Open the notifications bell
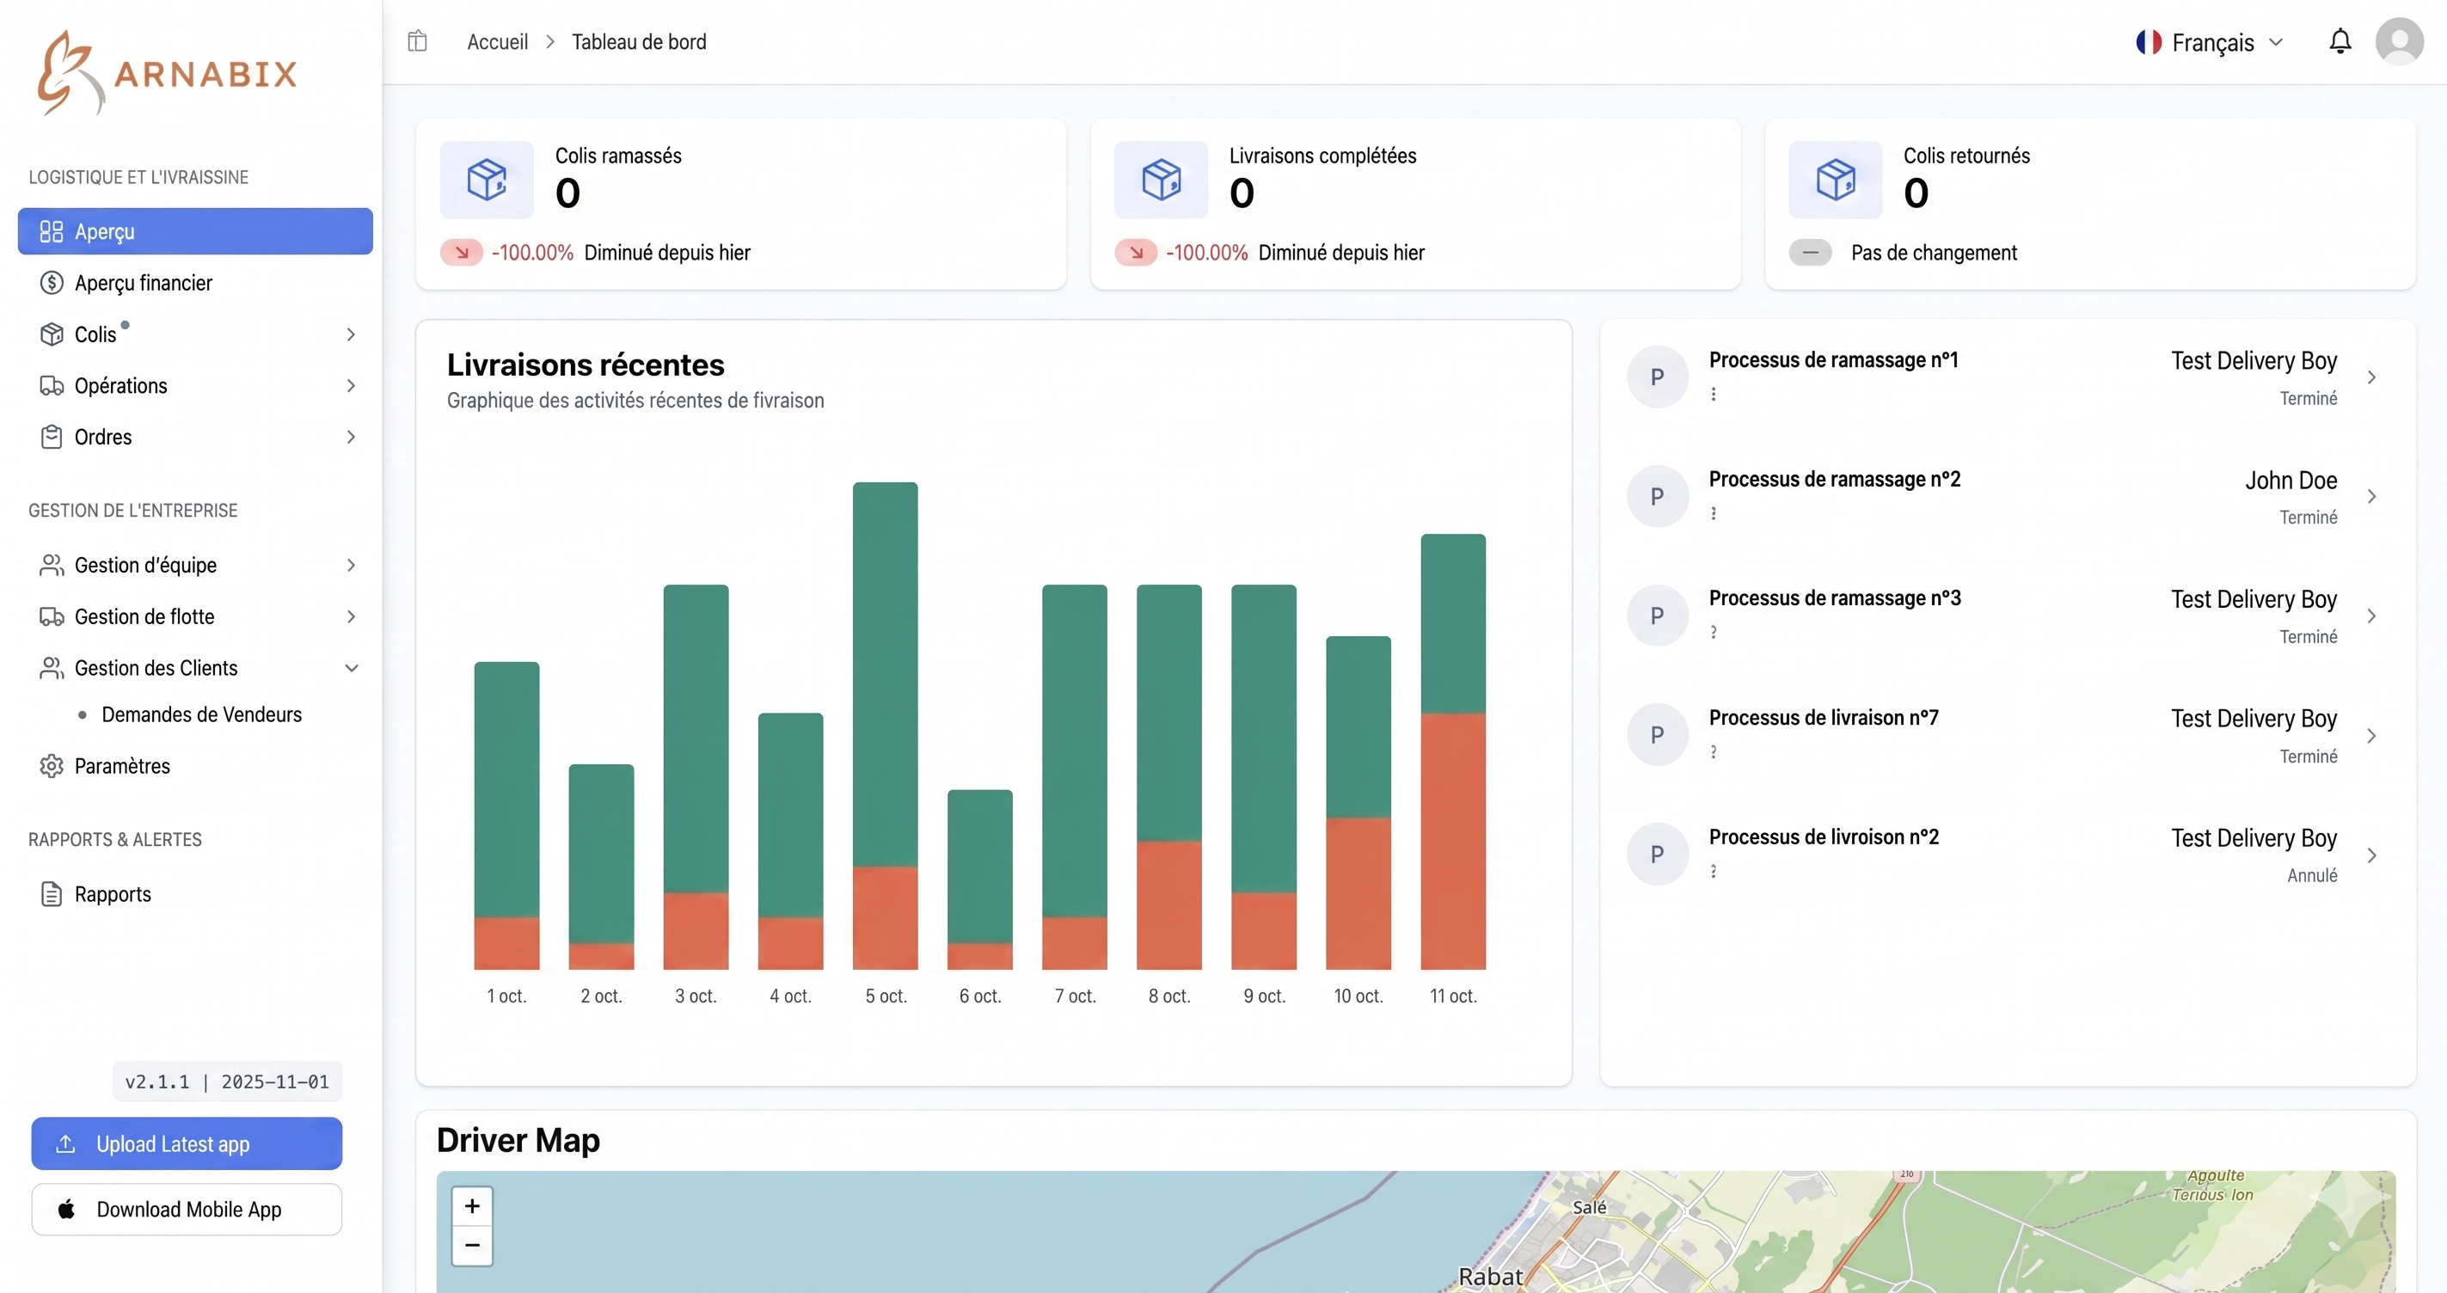Screen dimensions: 2447x1293 pyautogui.click(x=2340, y=41)
